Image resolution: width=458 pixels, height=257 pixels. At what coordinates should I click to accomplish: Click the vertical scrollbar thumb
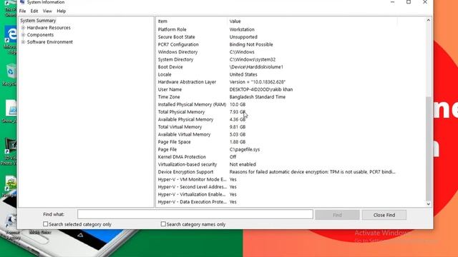point(428,148)
